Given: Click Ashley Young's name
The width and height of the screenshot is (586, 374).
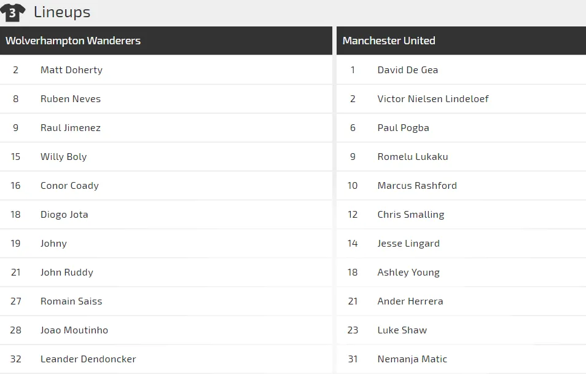Looking at the screenshot, I should click(408, 273).
